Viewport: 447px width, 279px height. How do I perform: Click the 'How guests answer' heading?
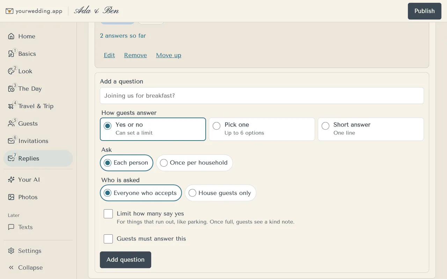tap(129, 113)
